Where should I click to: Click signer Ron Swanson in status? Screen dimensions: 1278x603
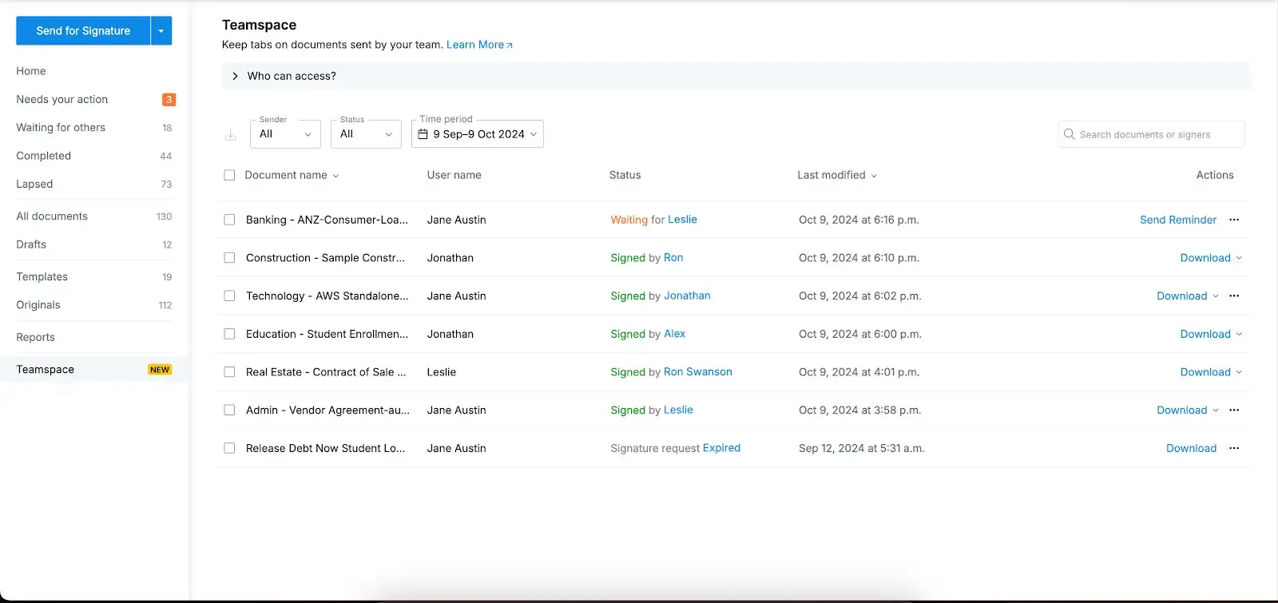pos(698,372)
